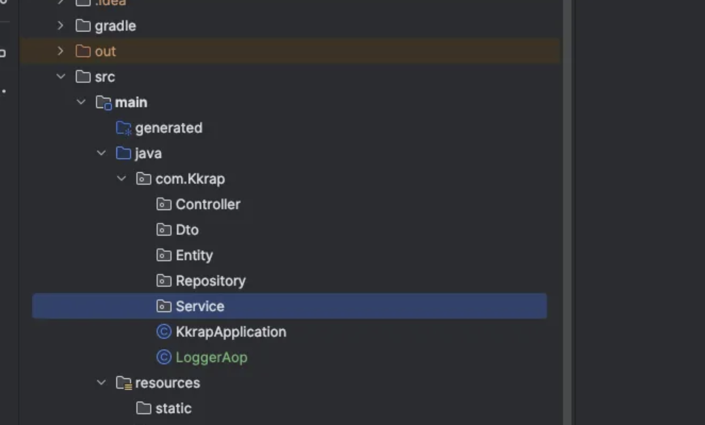Select the static folder label
This screenshot has width=705, height=425.
[x=173, y=408]
